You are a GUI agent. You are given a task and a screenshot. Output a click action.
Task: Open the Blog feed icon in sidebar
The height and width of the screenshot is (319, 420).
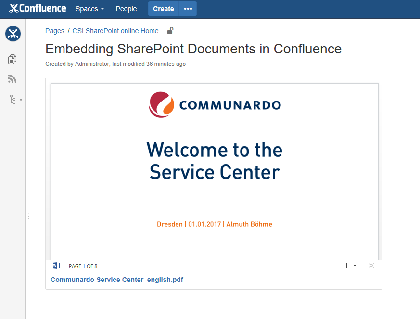[13, 79]
